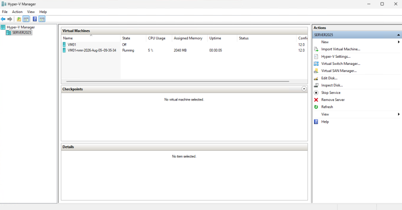Click Edit Disk... action
402x210 pixels.
329,78
